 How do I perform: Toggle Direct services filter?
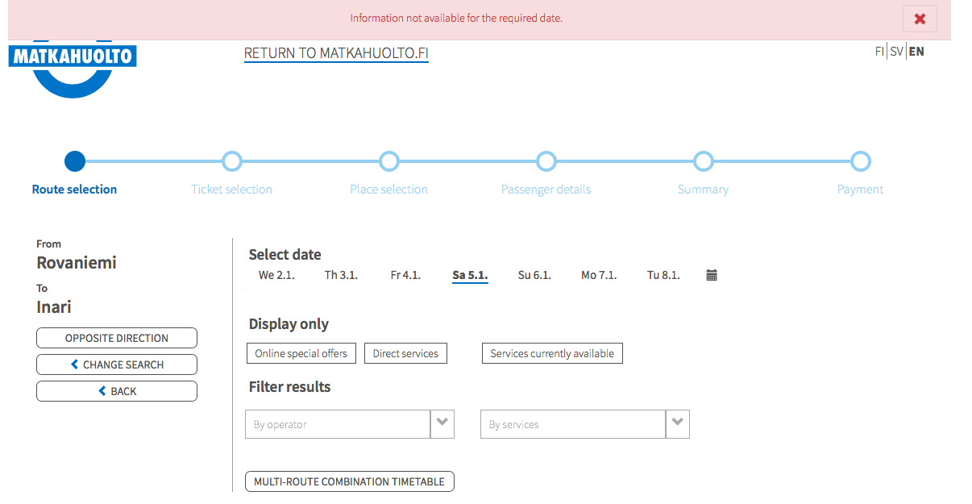click(405, 353)
